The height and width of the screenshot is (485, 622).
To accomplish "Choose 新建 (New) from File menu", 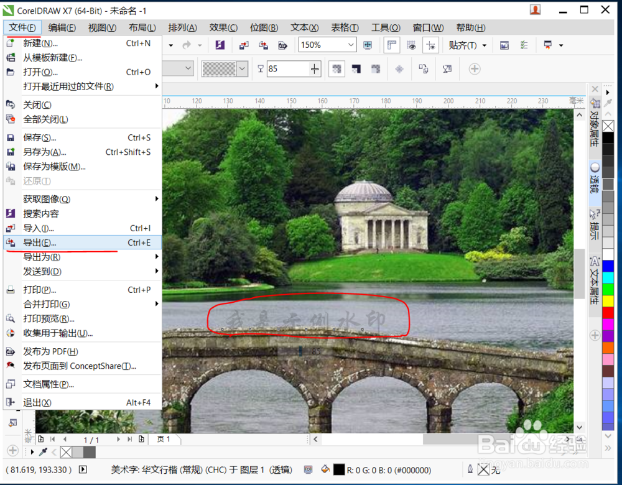I will coord(83,44).
